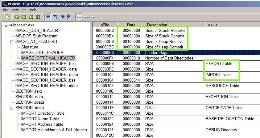Image resolution: width=260 pixels, height=138 pixels.
Task: Click the DEBUG Directory value
Action: (221, 130)
